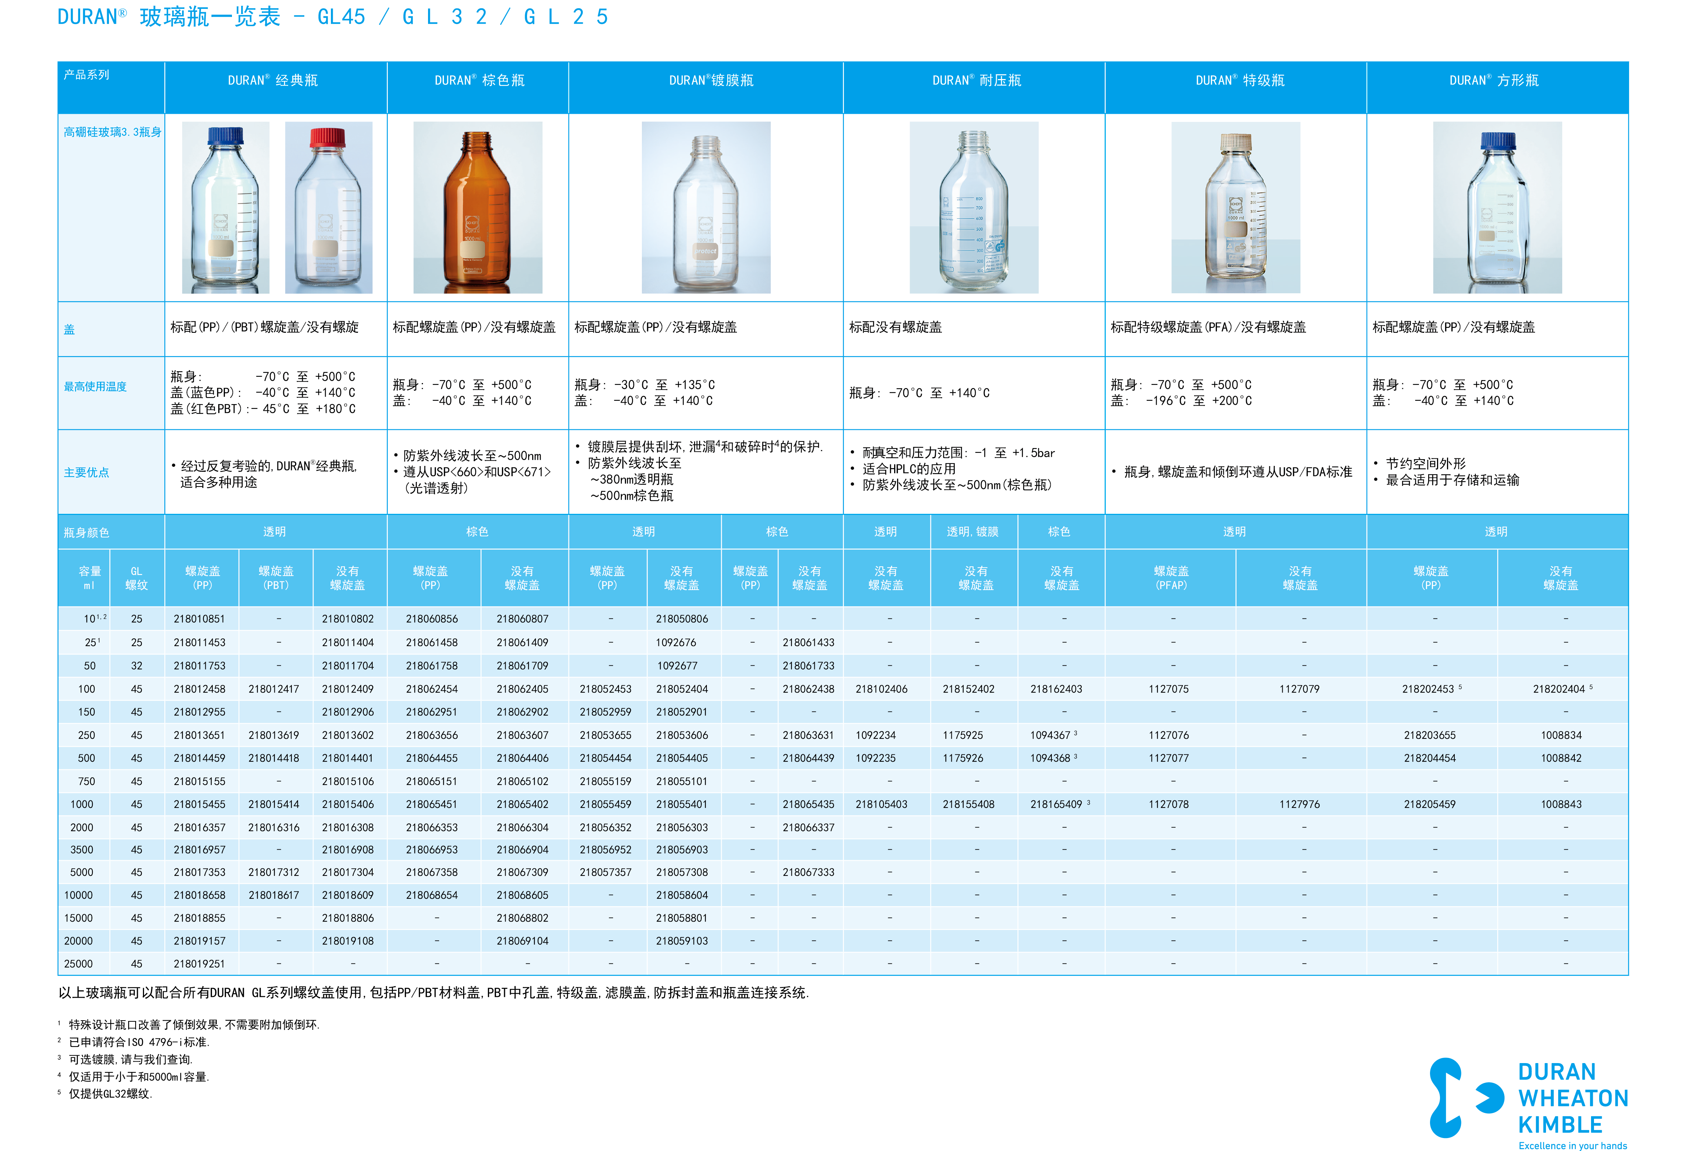Select item number 218205459
This screenshot has height=1151, width=1683.
pyautogui.click(x=1430, y=804)
